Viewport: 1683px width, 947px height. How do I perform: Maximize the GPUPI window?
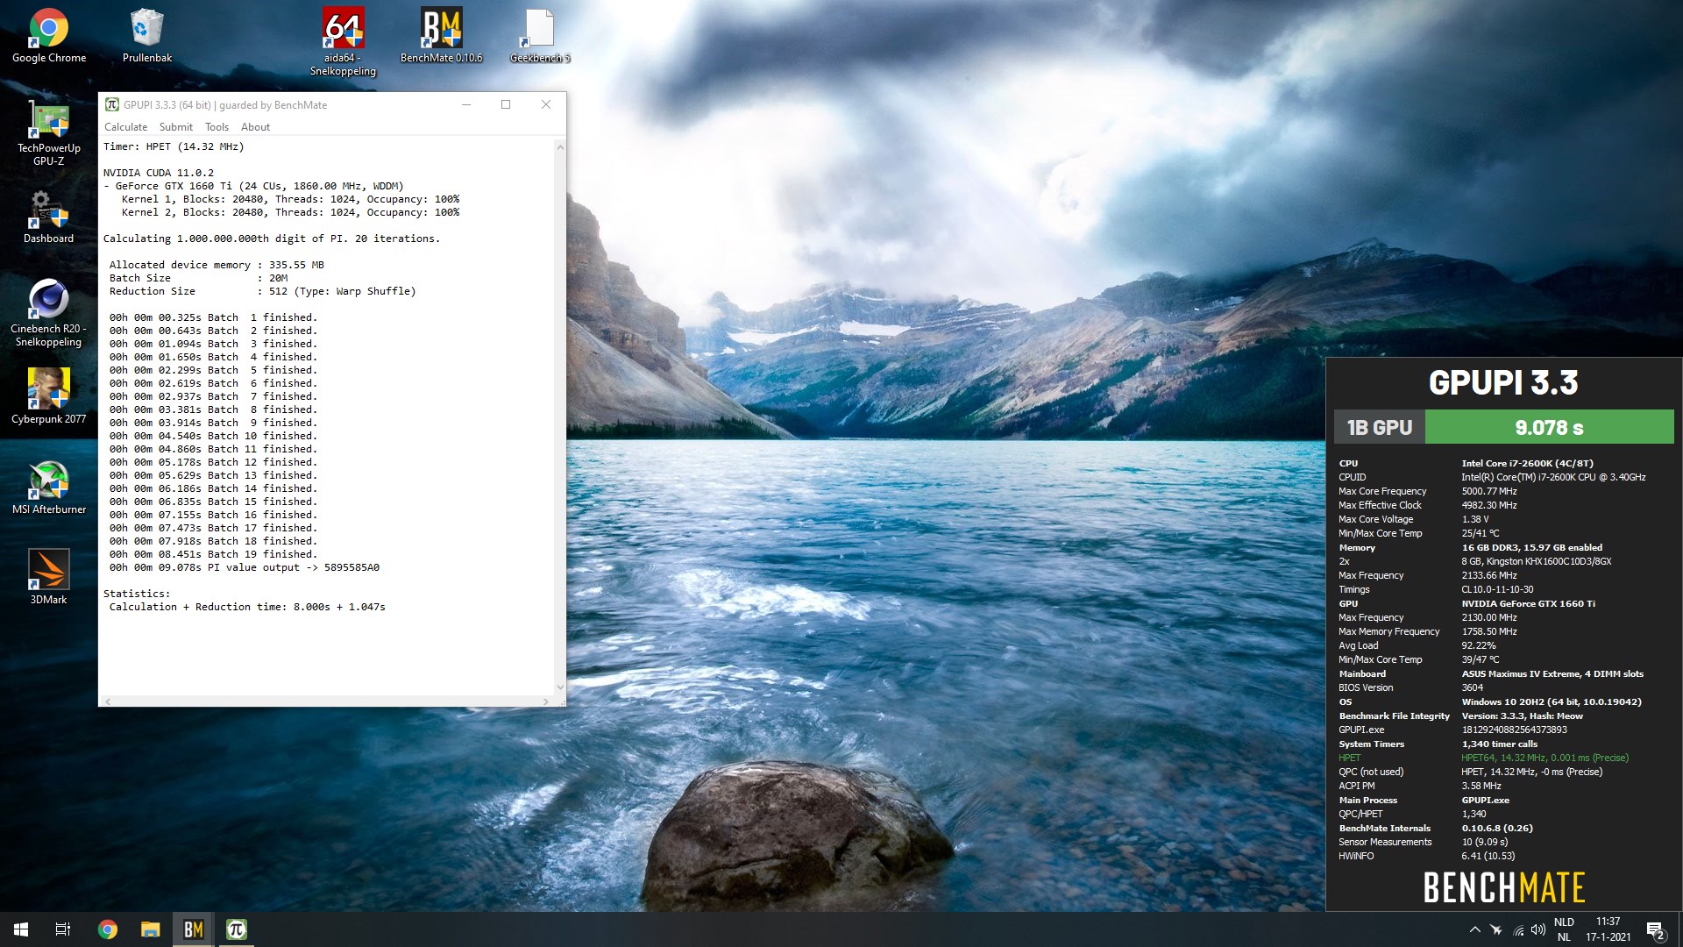pyautogui.click(x=506, y=104)
